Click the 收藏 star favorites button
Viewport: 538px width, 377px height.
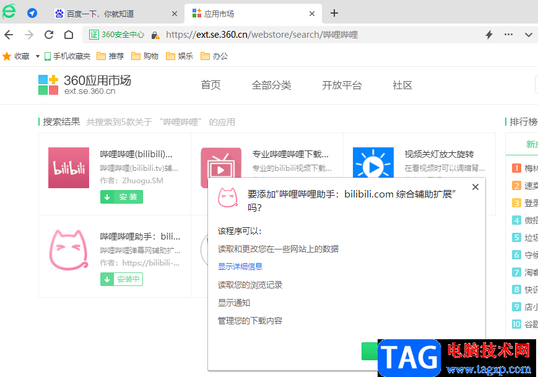[15, 56]
